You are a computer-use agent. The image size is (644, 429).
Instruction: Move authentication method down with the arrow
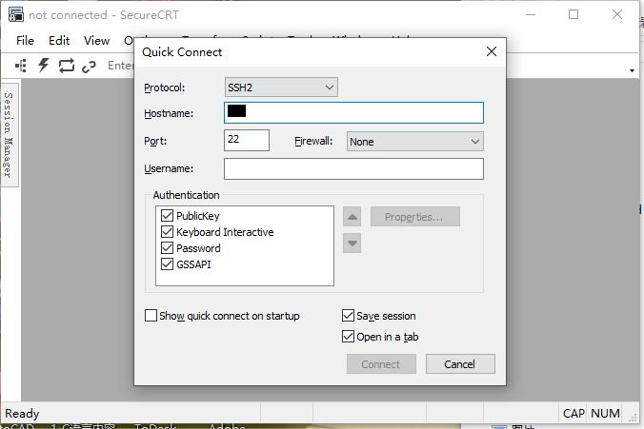(352, 244)
